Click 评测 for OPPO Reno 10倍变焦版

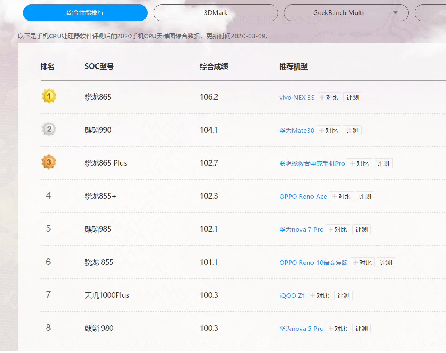(x=386, y=263)
